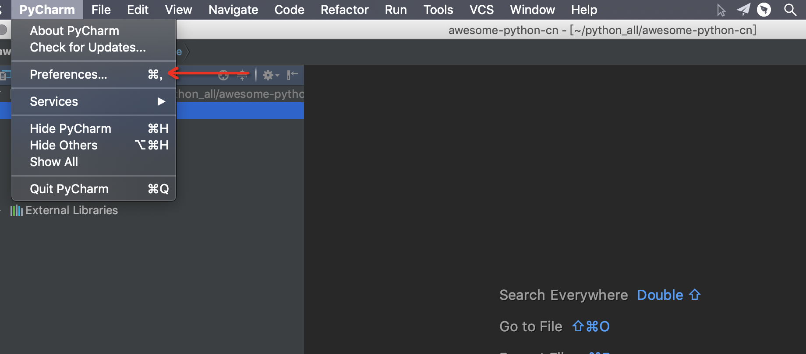Expand the Services submenu
This screenshot has height=354, width=806.
click(x=94, y=101)
